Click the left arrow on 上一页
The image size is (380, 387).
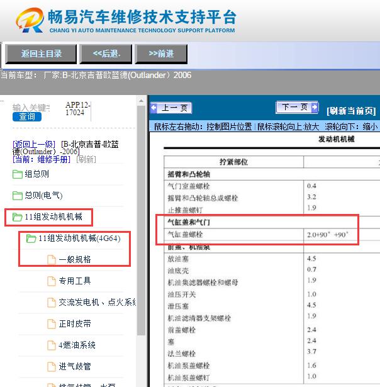154,108
